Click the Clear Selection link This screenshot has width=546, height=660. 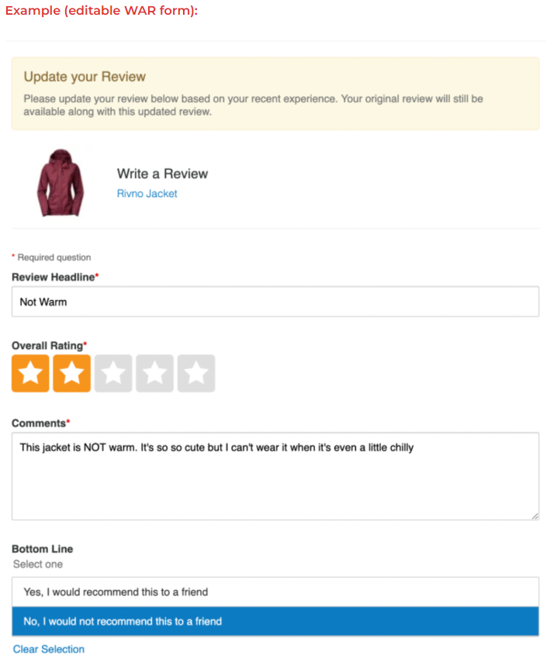[x=48, y=649]
